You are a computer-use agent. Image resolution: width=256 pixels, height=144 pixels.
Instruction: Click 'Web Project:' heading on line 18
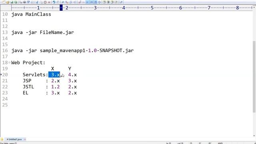[28, 63]
